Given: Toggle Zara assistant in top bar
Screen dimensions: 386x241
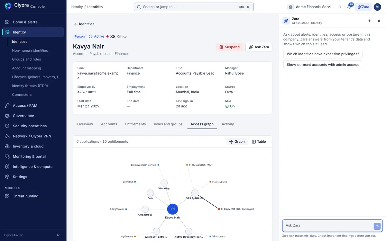Looking at the screenshot, I should [x=363, y=7].
